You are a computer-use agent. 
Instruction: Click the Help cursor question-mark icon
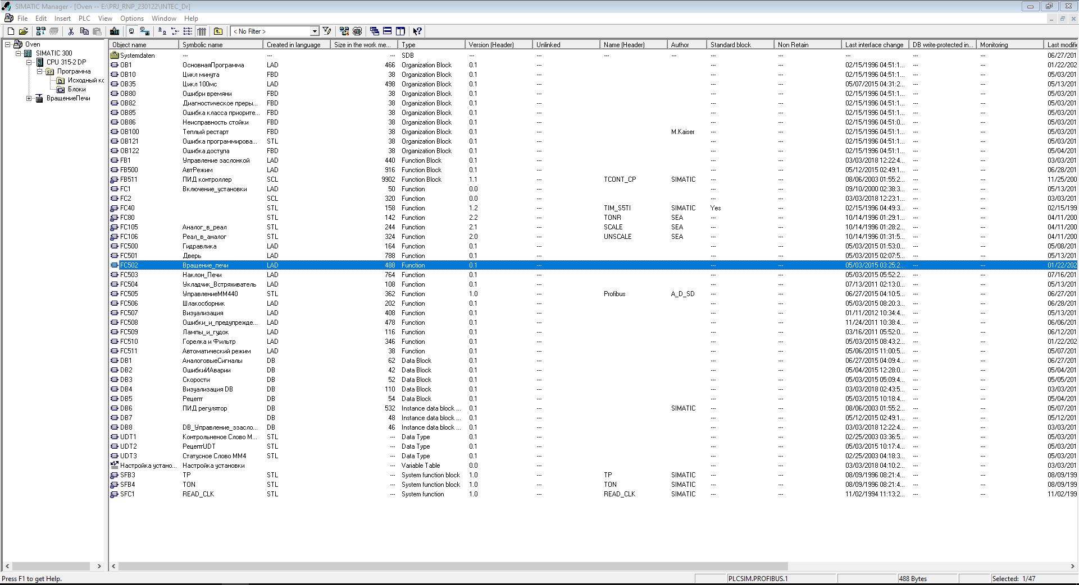(417, 31)
